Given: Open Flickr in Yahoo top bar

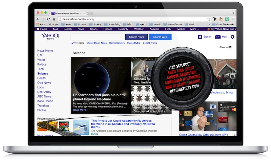Looking at the screenshot, I should [x=168, y=29].
